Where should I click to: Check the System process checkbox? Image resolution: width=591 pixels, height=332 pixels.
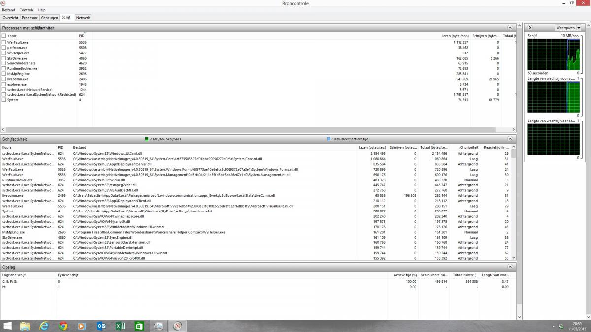[4, 100]
